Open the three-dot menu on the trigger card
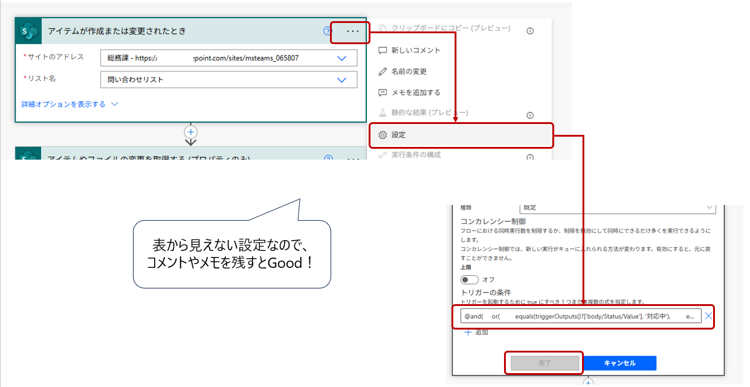 click(x=353, y=31)
